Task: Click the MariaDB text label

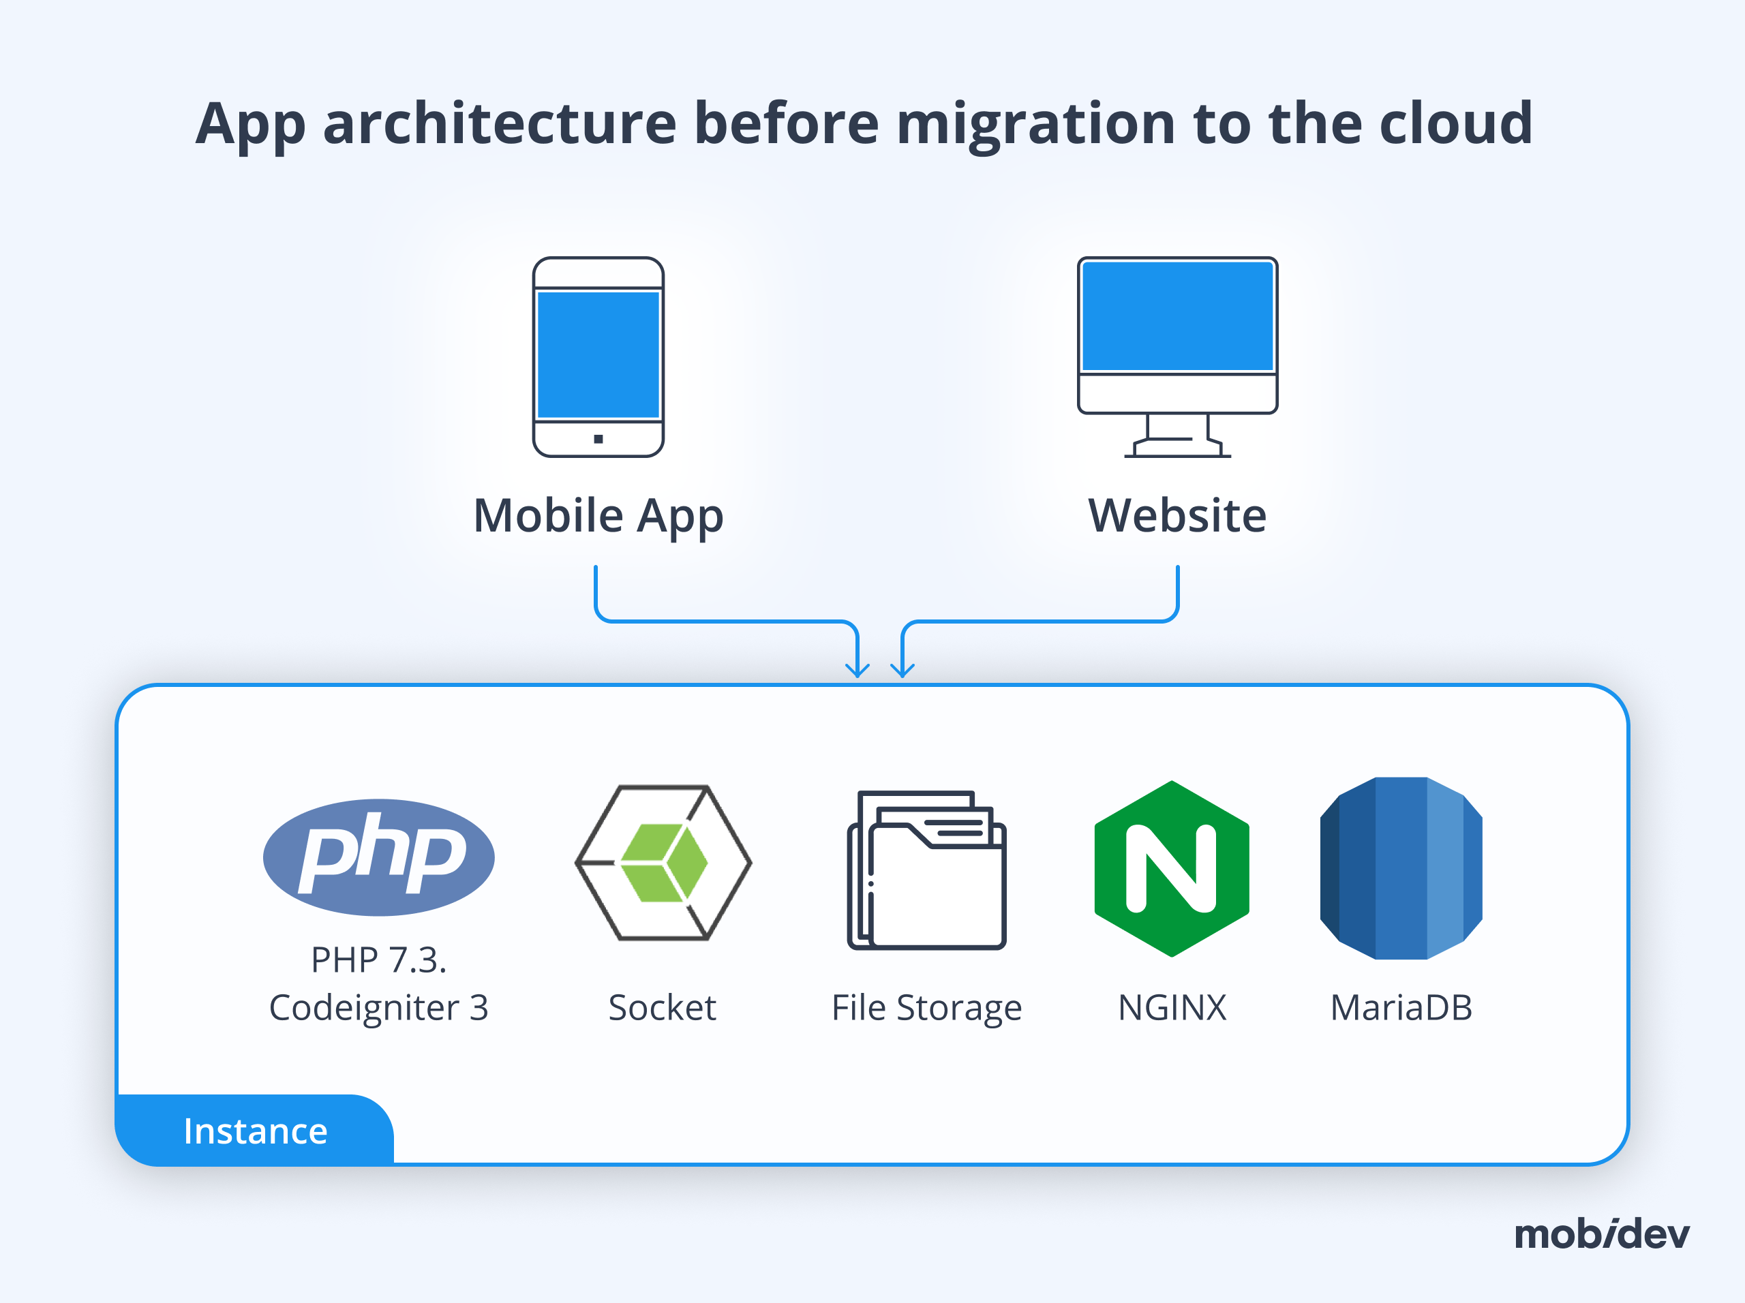Action: pyautogui.click(x=1400, y=1007)
